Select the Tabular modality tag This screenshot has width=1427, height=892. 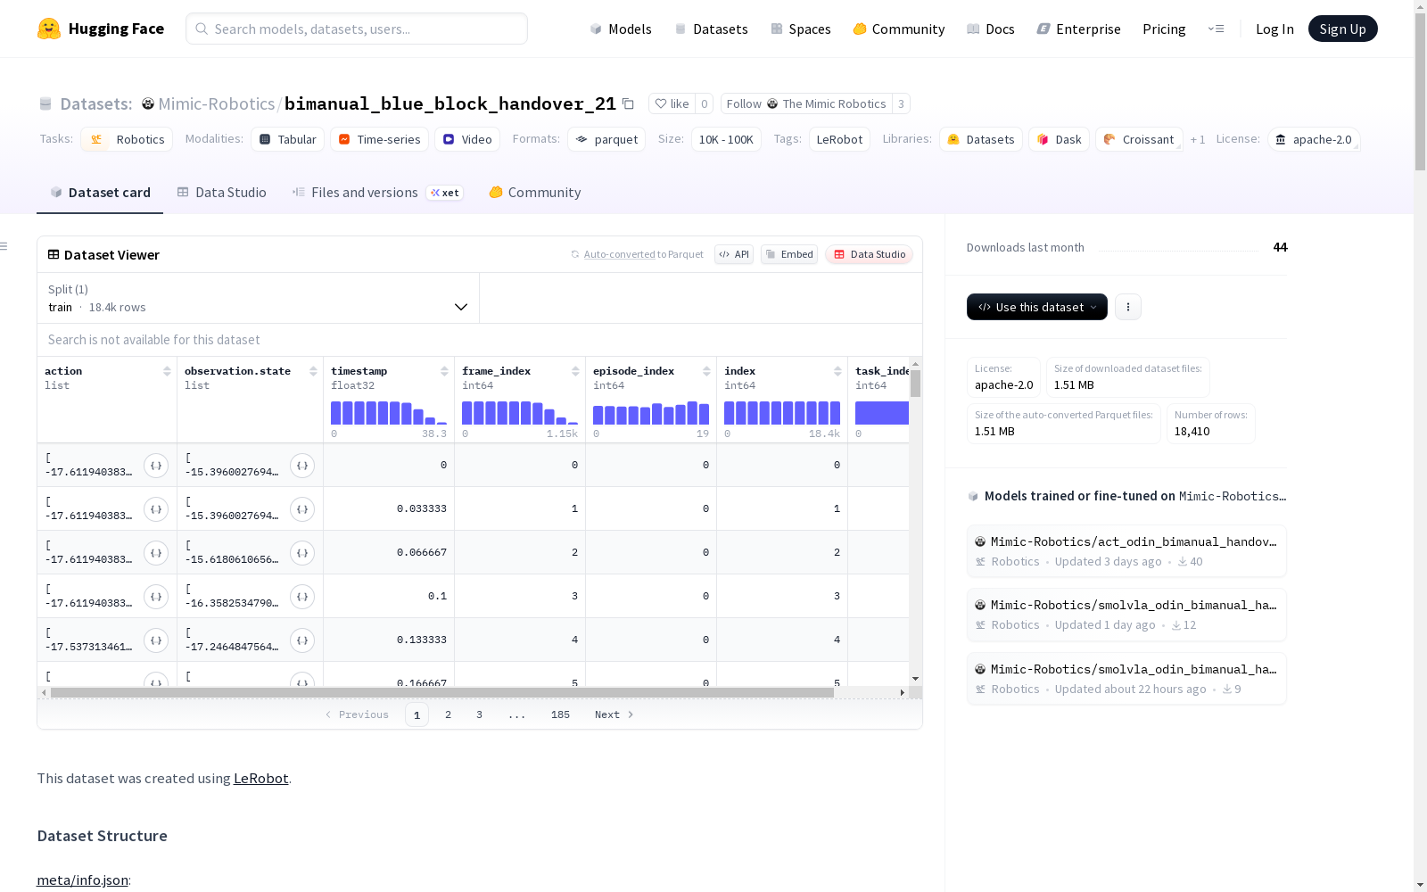click(x=287, y=139)
